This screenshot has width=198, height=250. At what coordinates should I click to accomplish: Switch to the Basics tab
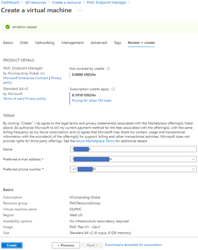(8, 43)
